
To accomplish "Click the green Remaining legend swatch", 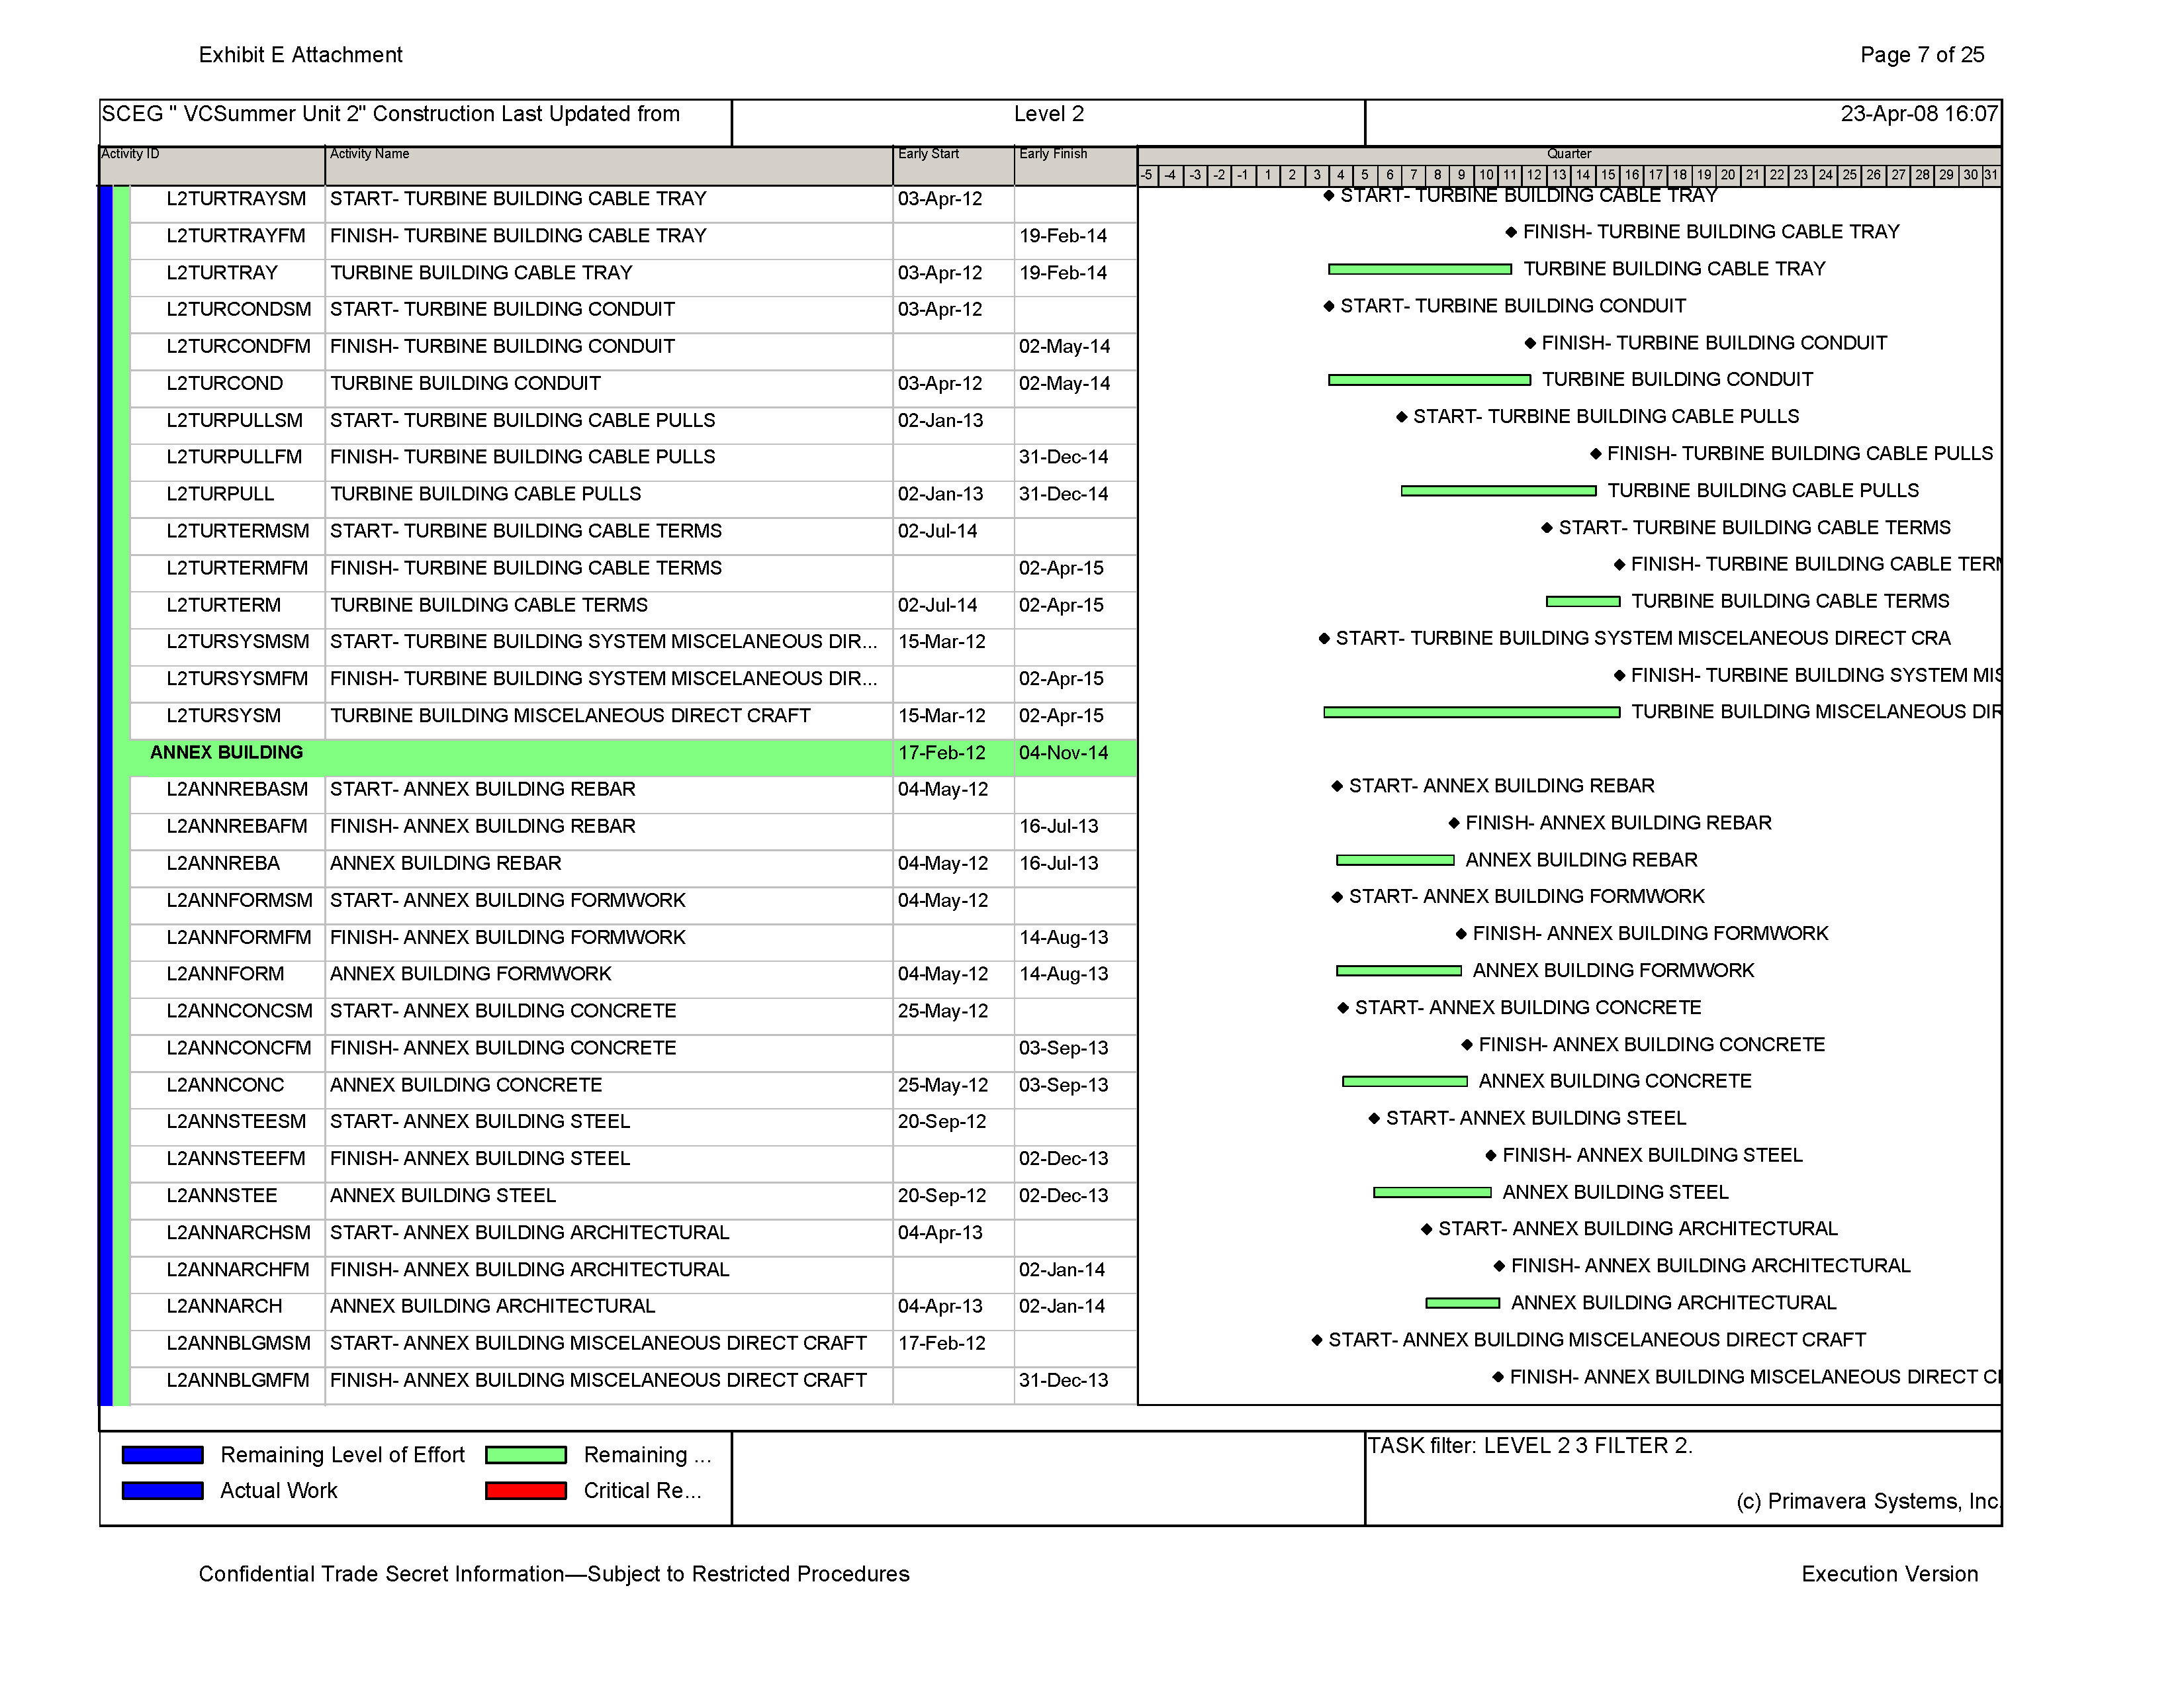I will coord(526,1455).
